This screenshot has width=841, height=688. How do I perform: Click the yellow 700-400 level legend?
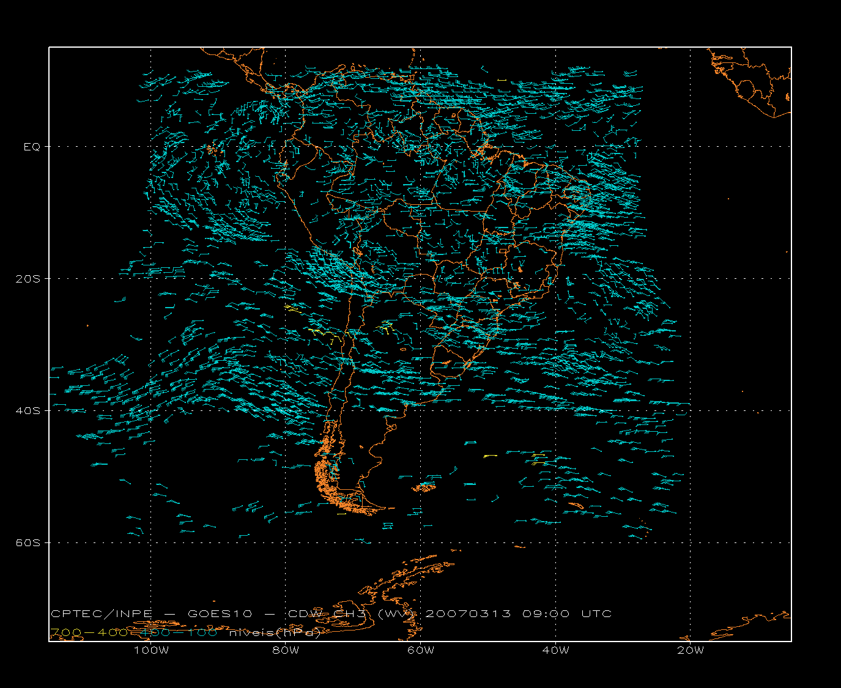pos(89,632)
